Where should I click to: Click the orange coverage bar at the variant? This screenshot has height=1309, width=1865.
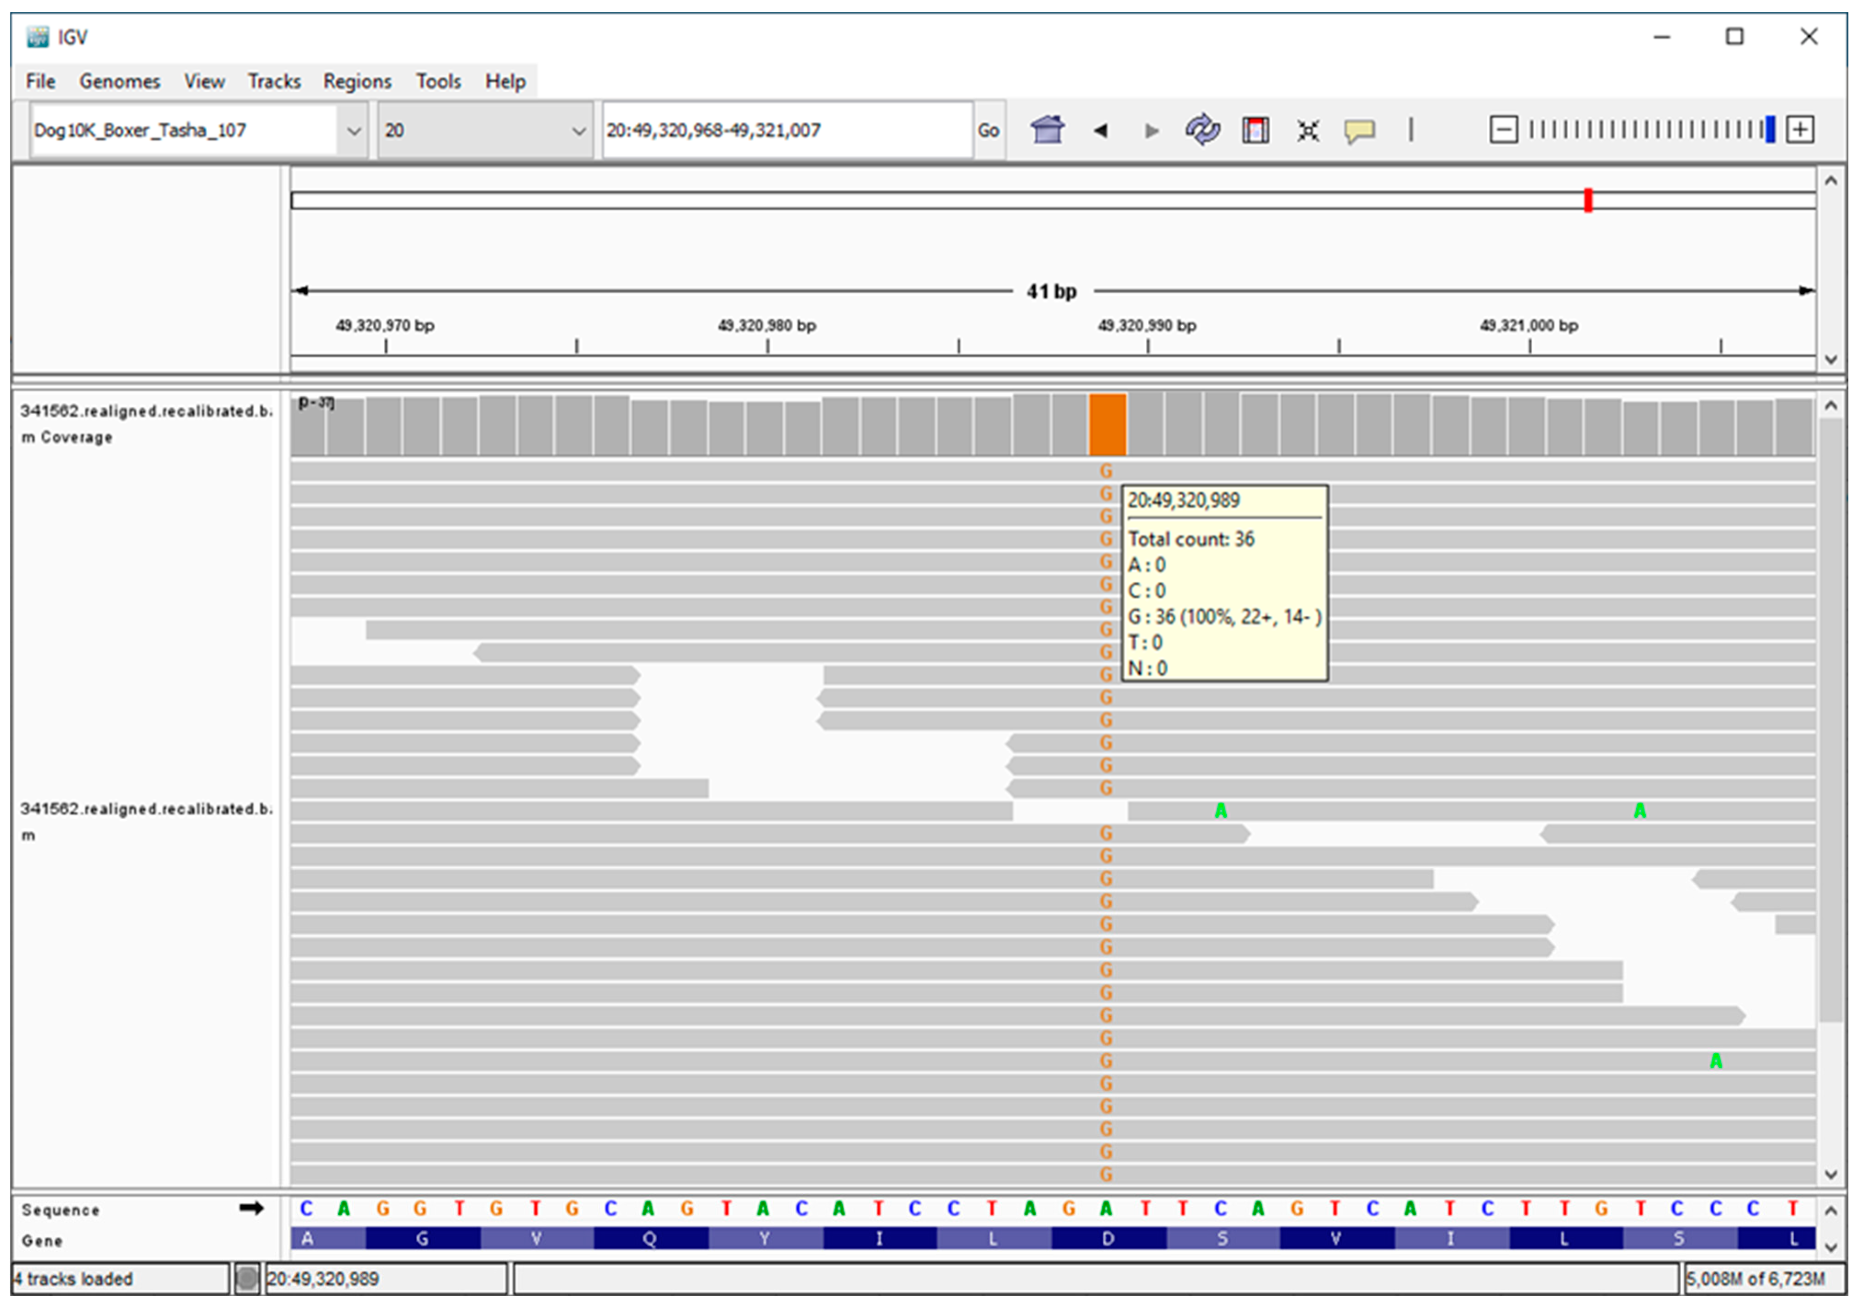pyautogui.click(x=1107, y=425)
